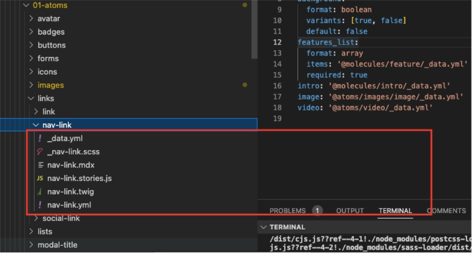The height and width of the screenshot is (253, 472).
Task: Open the nav-link.twig template
Action: [71, 191]
